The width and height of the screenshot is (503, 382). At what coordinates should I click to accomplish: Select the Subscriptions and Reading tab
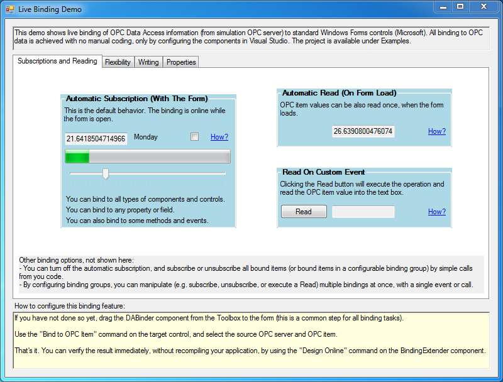(x=57, y=62)
